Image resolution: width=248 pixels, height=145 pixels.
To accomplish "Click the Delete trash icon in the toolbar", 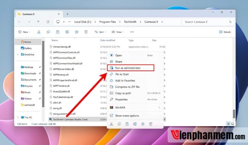I will point(86,32).
